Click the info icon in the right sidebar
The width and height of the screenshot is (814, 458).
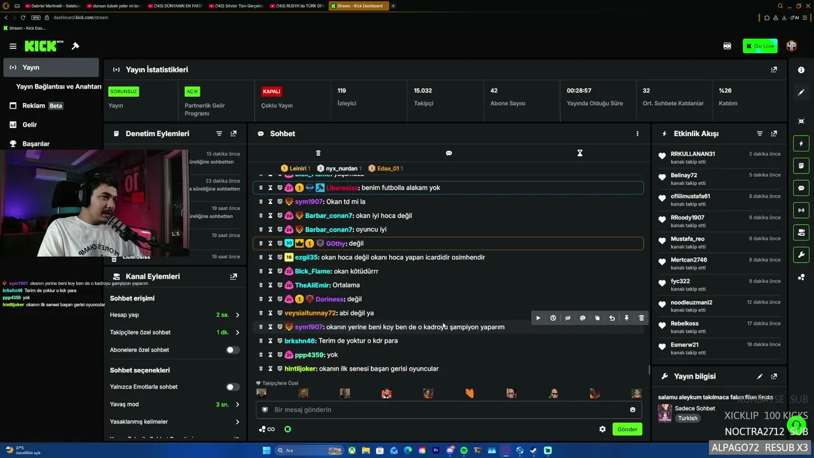click(801, 70)
